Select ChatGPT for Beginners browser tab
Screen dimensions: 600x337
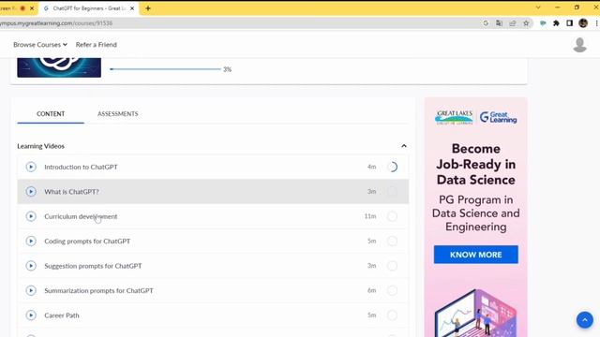(89, 8)
